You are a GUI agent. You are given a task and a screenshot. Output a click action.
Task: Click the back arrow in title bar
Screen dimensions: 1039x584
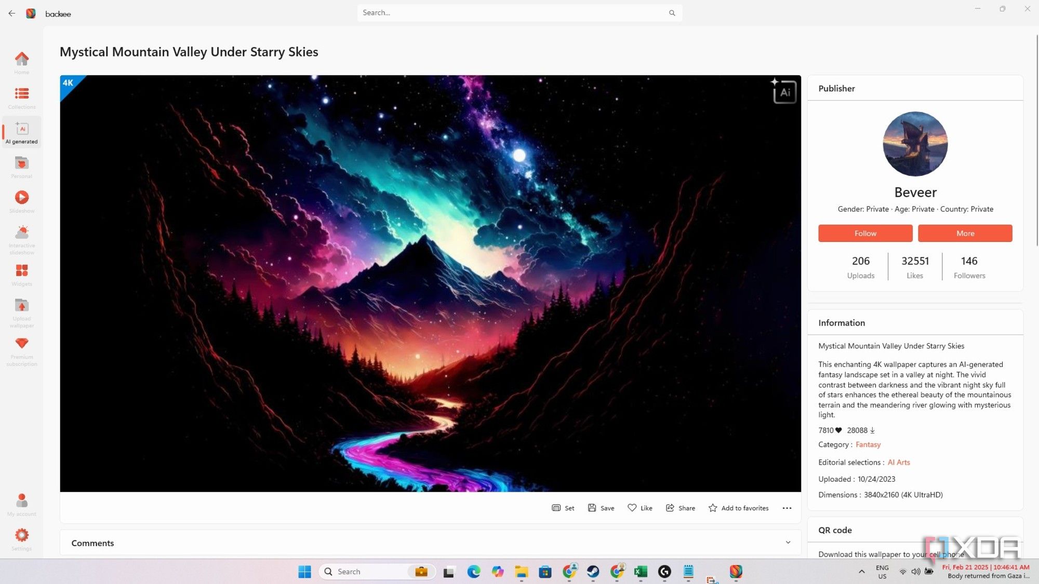11,13
